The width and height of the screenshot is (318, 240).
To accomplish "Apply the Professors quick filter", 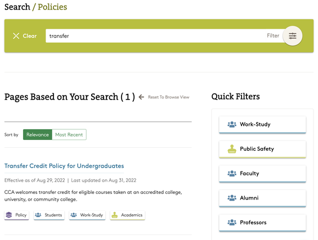I will pyautogui.click(x=262, y=223).
